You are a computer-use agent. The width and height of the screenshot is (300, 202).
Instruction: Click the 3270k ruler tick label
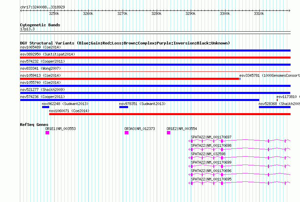click(122, 13)
